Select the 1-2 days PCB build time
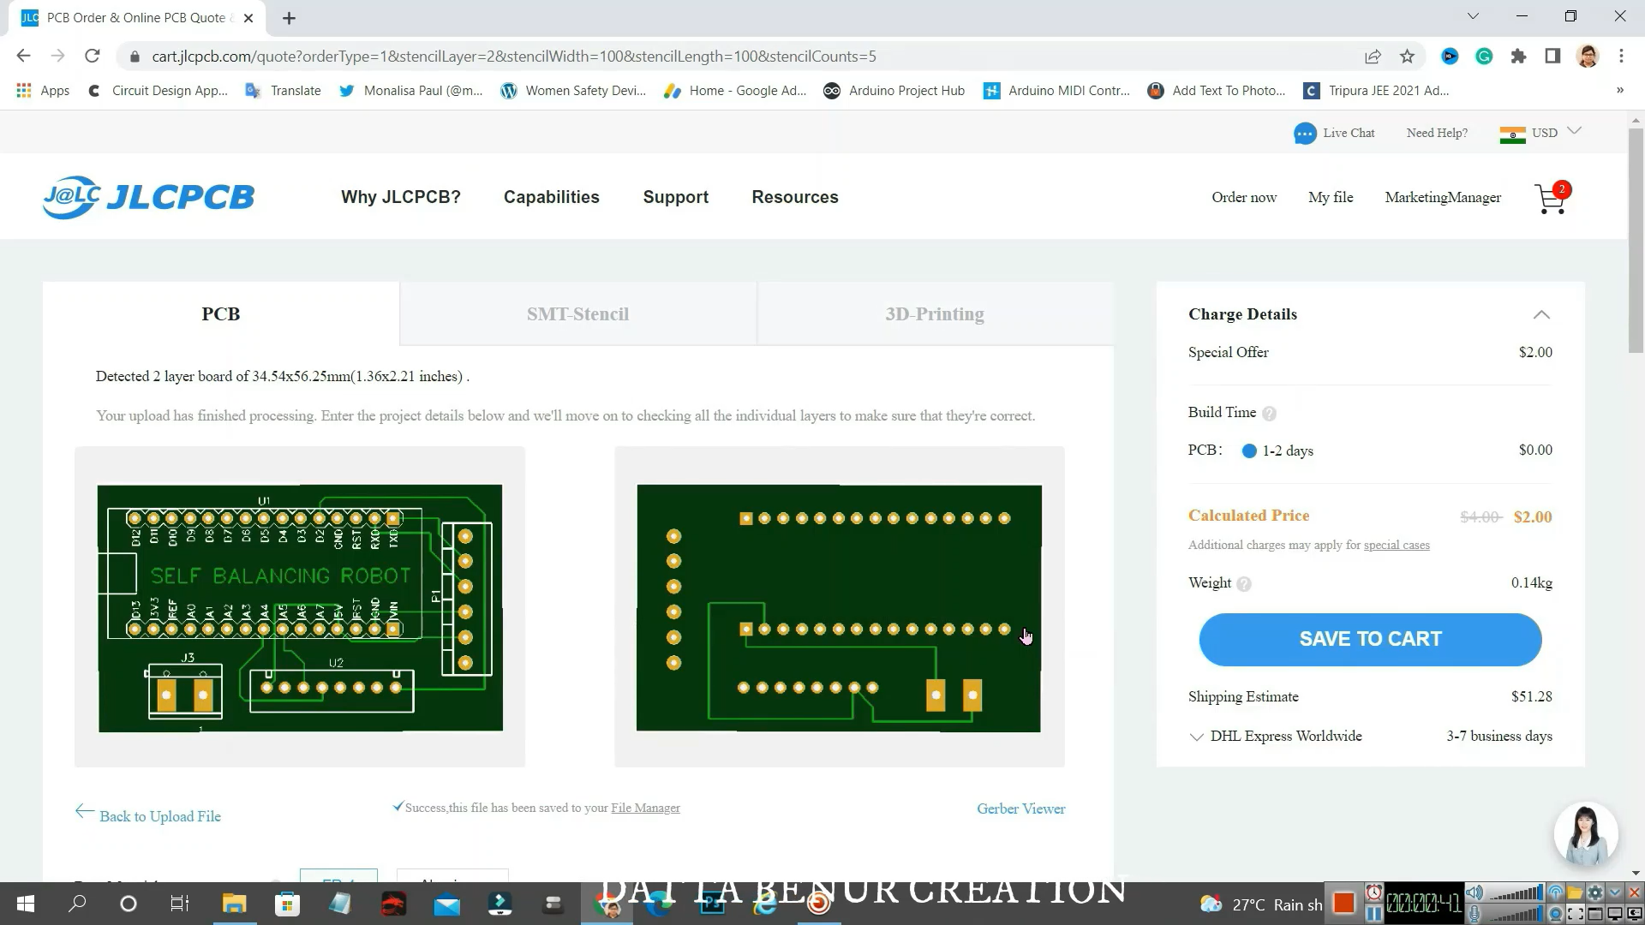This screenshot has height=925, width=1645. coord(1249,451)
